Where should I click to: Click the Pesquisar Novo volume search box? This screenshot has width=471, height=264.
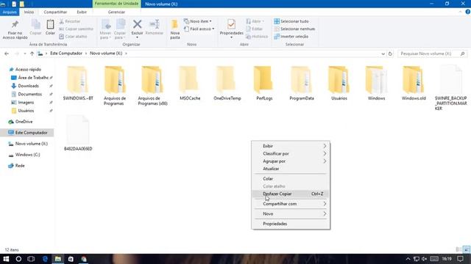[x=432, y=54]
